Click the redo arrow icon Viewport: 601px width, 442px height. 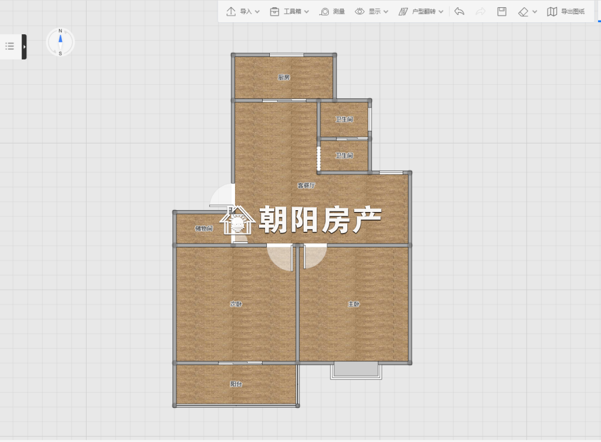coord(480,11)
